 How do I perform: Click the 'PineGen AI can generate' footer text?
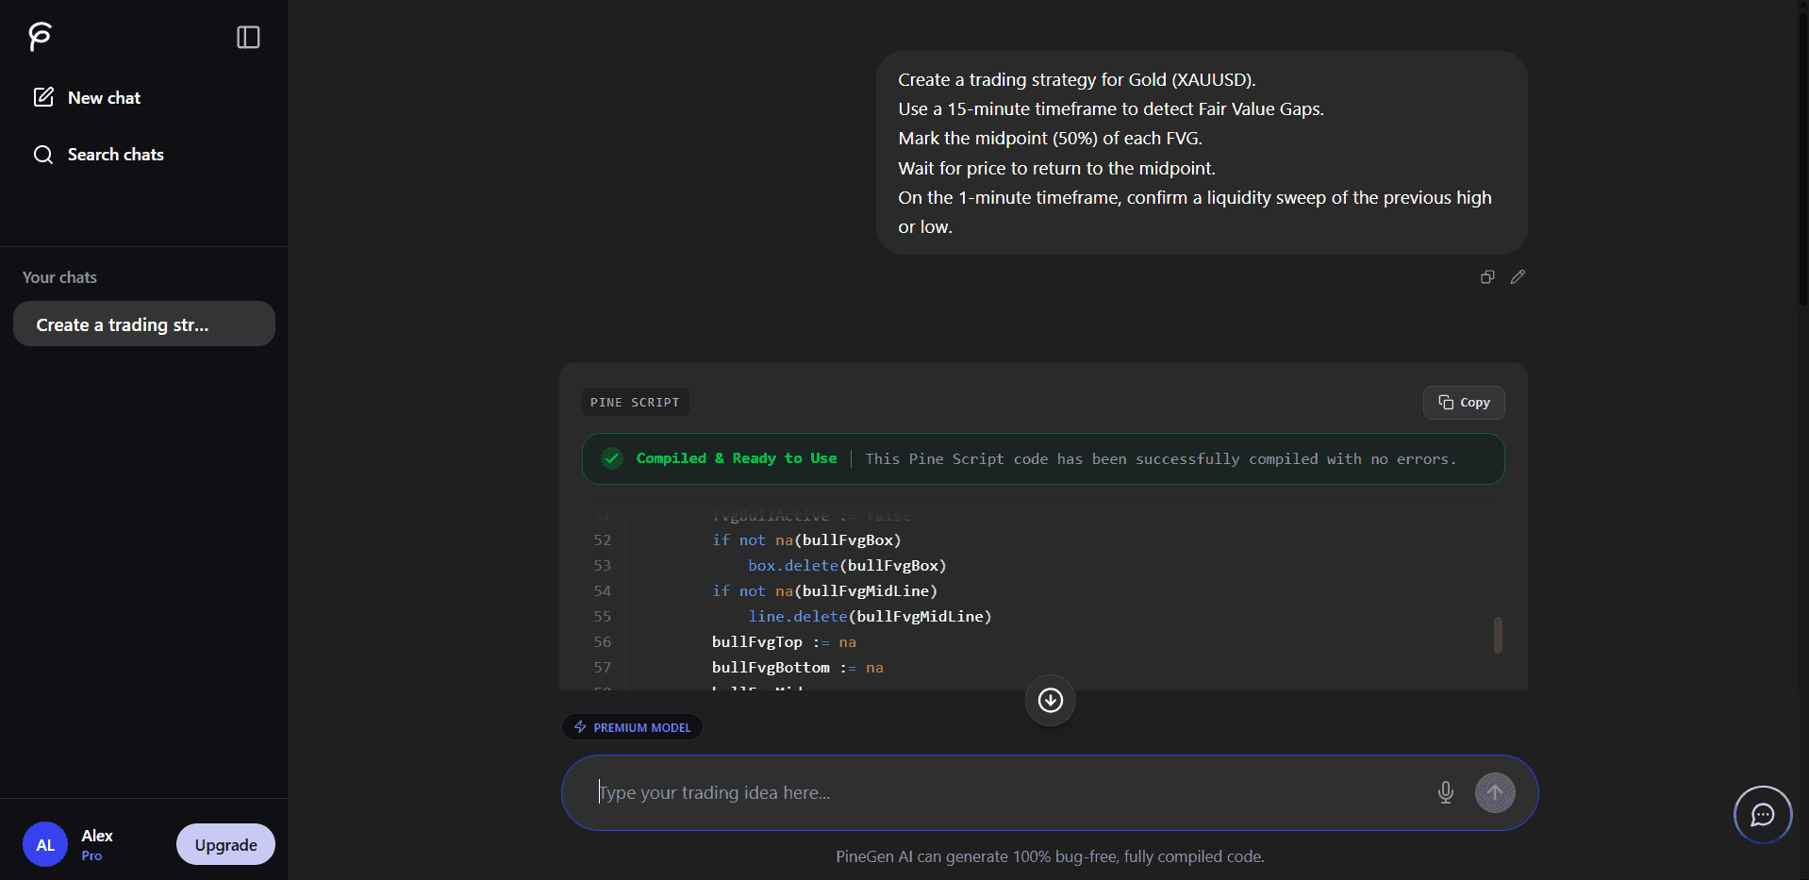pos(1050,856)
